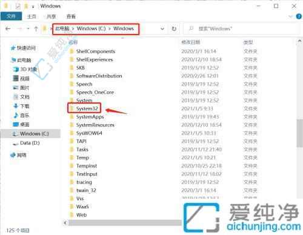Select the Web folder name
This screenshot has width=303, height=235.
pyautogui.click(x=81, y=215)
